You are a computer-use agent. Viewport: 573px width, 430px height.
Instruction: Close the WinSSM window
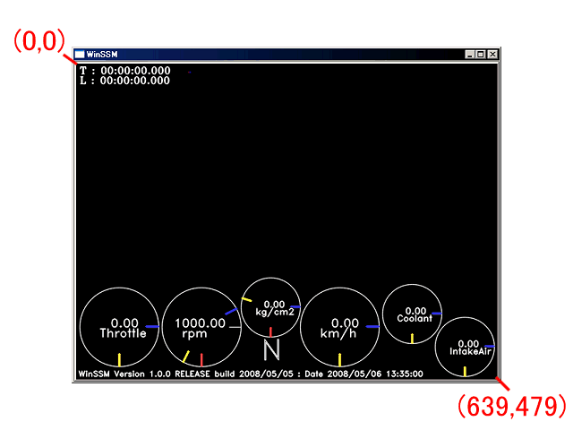pos(492,55)
